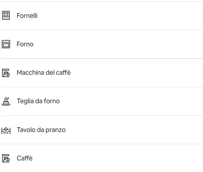Click the Forno oven icon
The width and height of the screenshot is (203, 172).
coord(6,44)
